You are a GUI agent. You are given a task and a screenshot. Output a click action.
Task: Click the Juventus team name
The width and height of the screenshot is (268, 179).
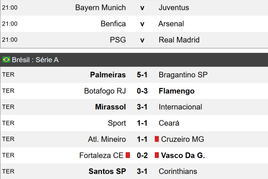pos(174,8)
